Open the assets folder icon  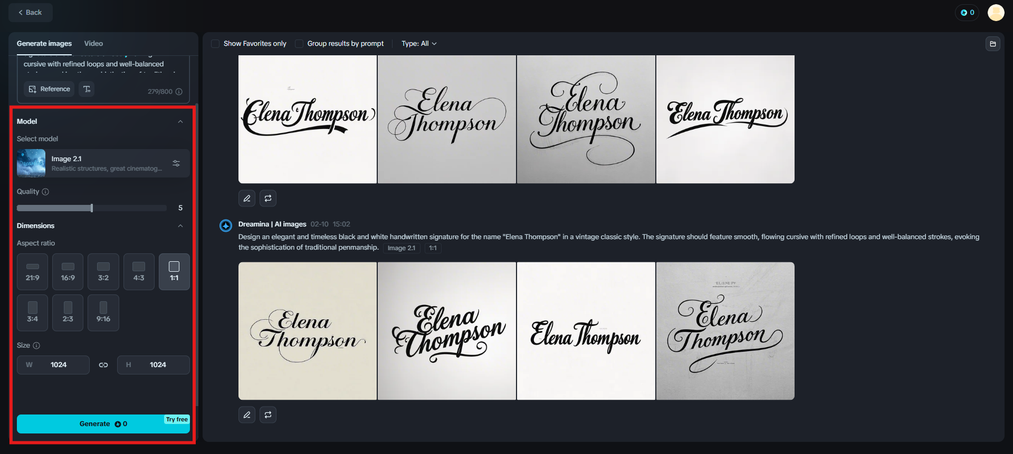point(993,44)
